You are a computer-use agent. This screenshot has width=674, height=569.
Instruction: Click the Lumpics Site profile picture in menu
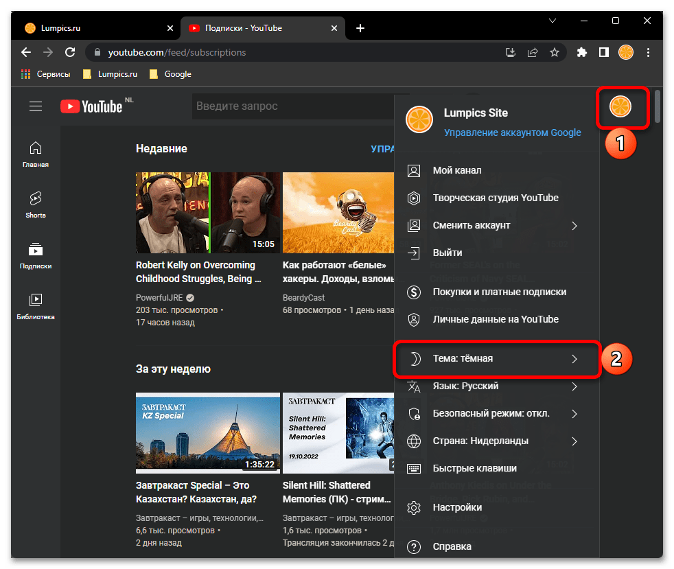click(419, 119)
